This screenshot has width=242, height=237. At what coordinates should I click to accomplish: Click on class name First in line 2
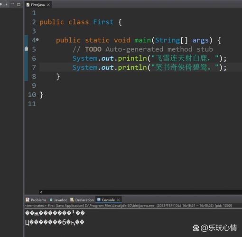click(103, 22)
